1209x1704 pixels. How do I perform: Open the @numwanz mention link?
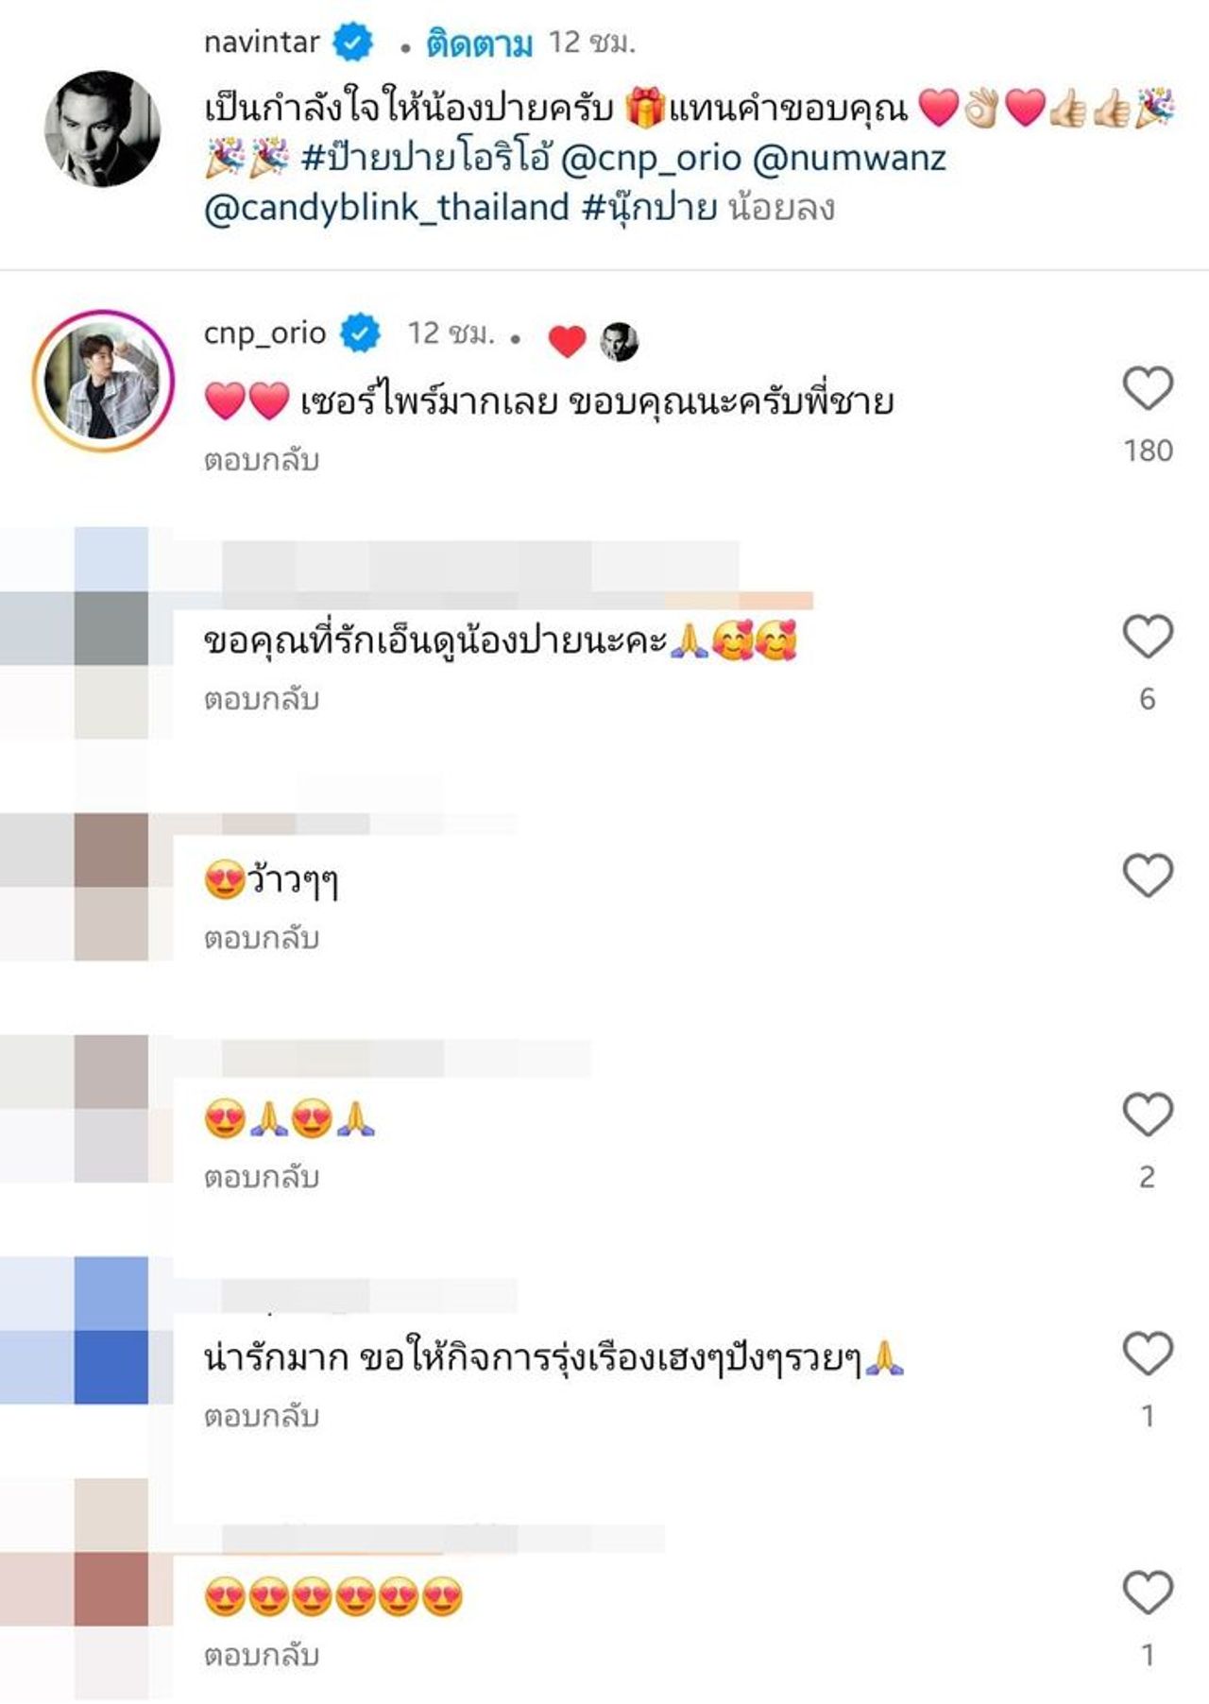coord(849,159)
